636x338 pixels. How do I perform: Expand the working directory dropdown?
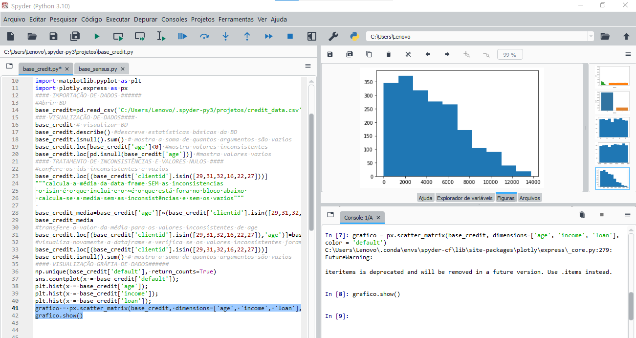tap(591, 36)
